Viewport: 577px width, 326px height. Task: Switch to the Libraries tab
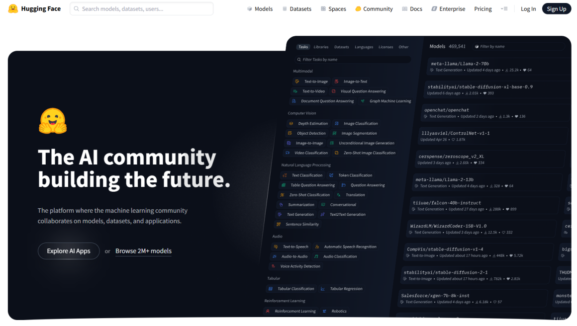[x=321, y=47]
